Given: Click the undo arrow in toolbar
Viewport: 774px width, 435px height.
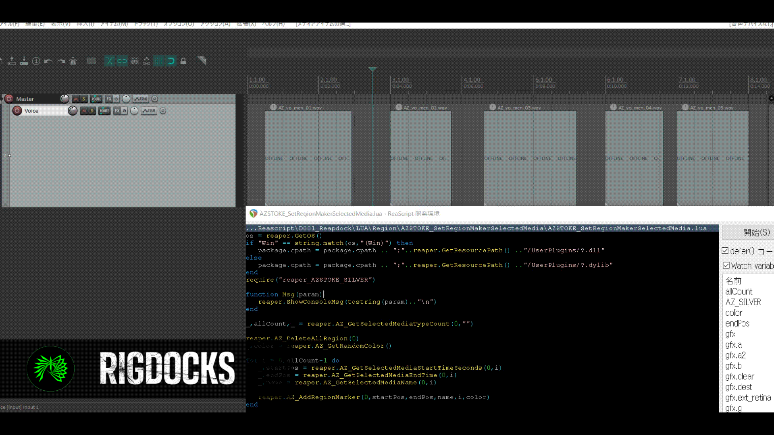Looking at the screenshot, I should pyautogui.click(x=48, y=61).
